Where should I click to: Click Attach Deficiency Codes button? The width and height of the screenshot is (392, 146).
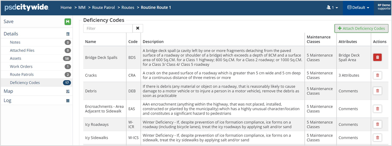point(361,28)
